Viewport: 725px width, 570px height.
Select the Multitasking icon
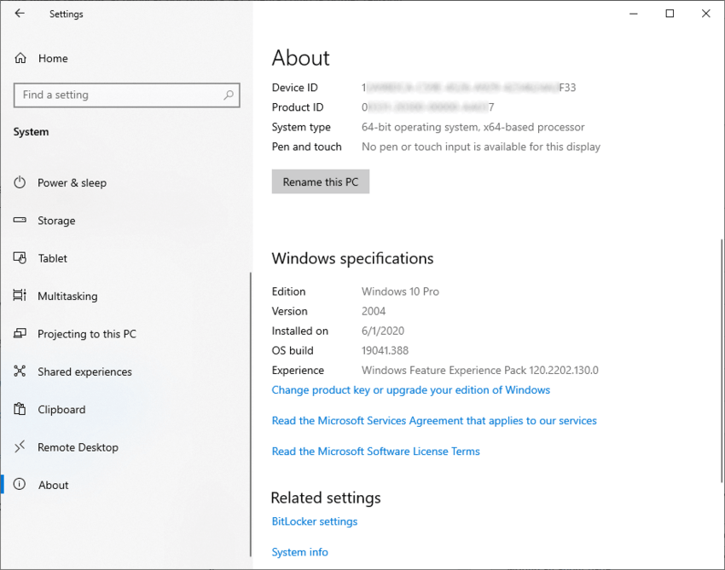19,296
